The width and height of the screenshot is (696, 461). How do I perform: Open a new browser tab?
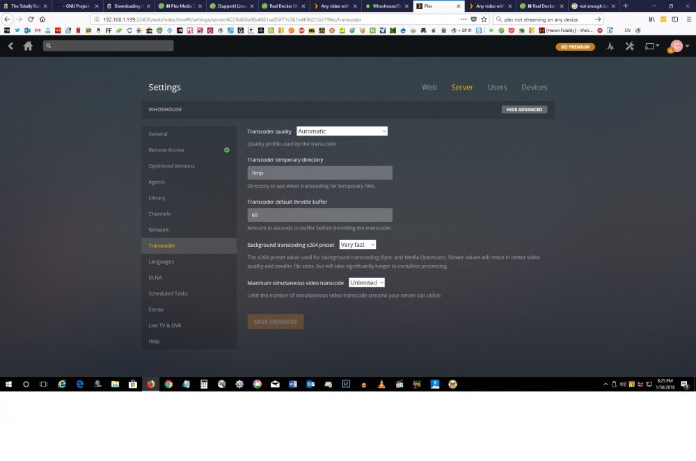[x=626, y=6]
